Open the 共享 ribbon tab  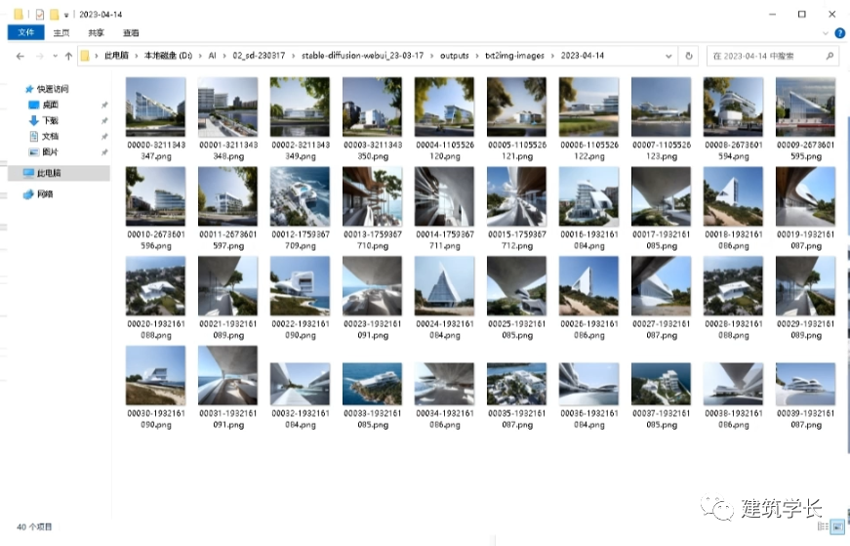tap(96, 33)
